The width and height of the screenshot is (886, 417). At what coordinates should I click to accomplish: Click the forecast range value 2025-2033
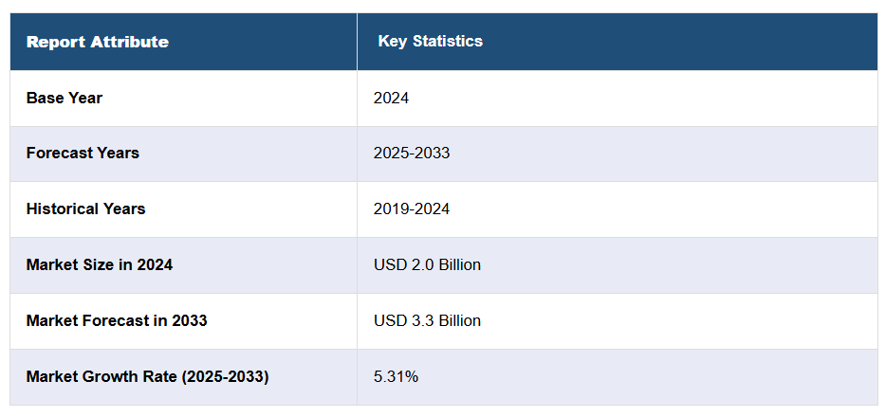click(412, 153)
